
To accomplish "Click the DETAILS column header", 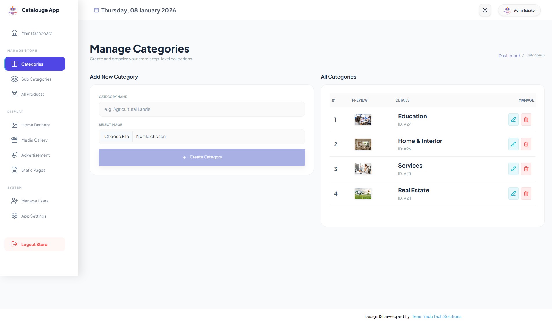I will pyautogui.click(x=402, y=100).
